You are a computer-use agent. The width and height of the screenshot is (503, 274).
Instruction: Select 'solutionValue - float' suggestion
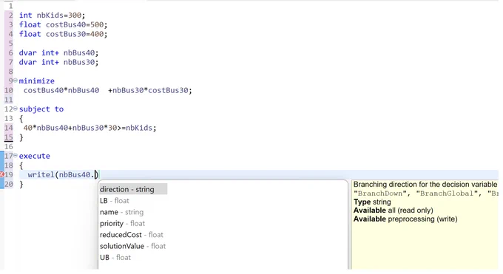(x=133, y=246)
